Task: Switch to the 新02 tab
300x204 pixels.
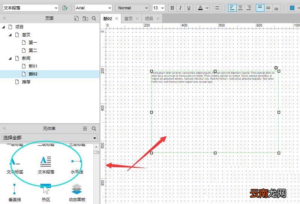Action: 108,19
